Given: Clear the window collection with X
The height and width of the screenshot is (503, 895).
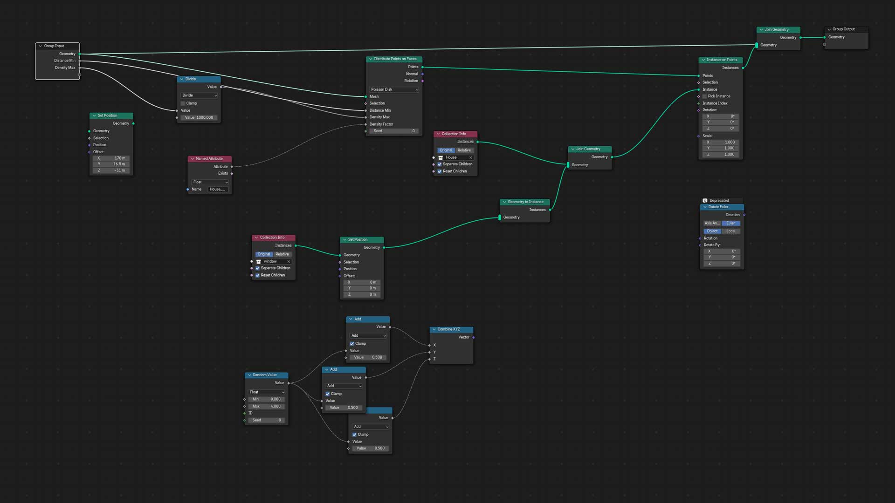Looking at the screenshot, I should pyautogui.click(x=289, y=262).
